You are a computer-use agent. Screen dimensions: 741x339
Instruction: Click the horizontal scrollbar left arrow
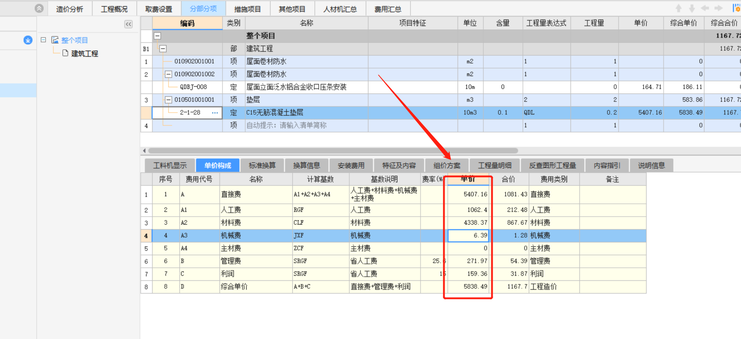tap(144, 151)
